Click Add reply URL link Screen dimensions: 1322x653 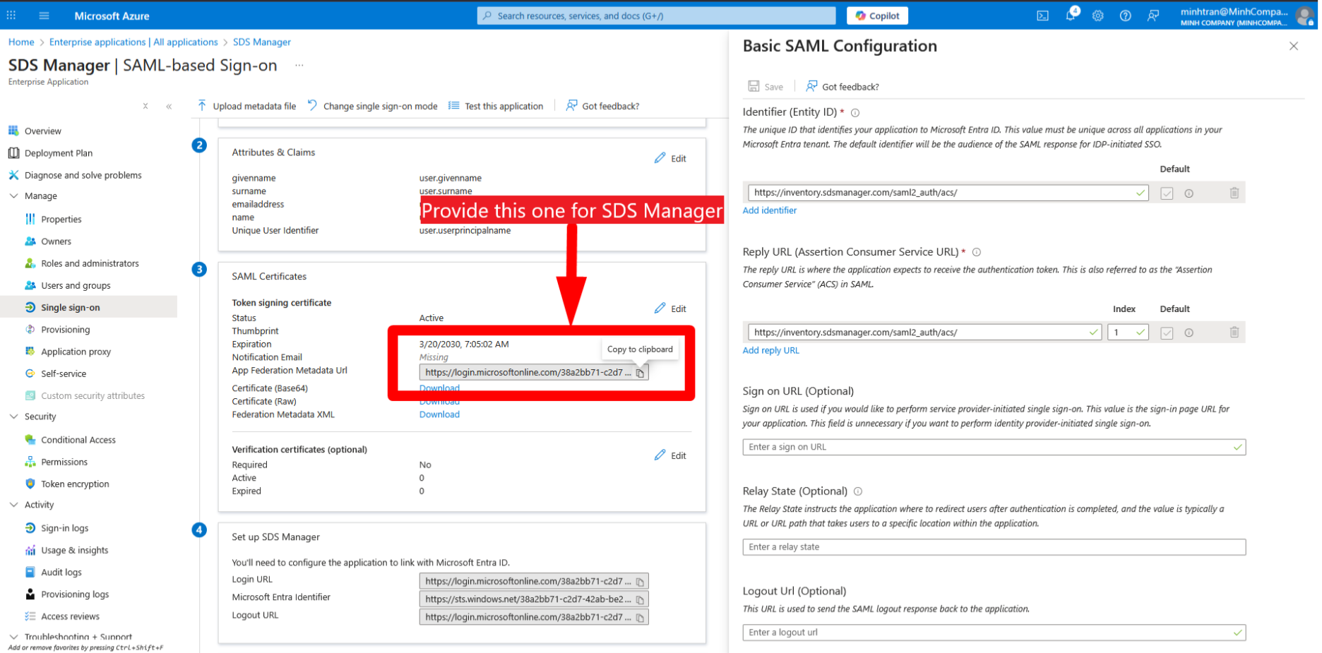771,351
